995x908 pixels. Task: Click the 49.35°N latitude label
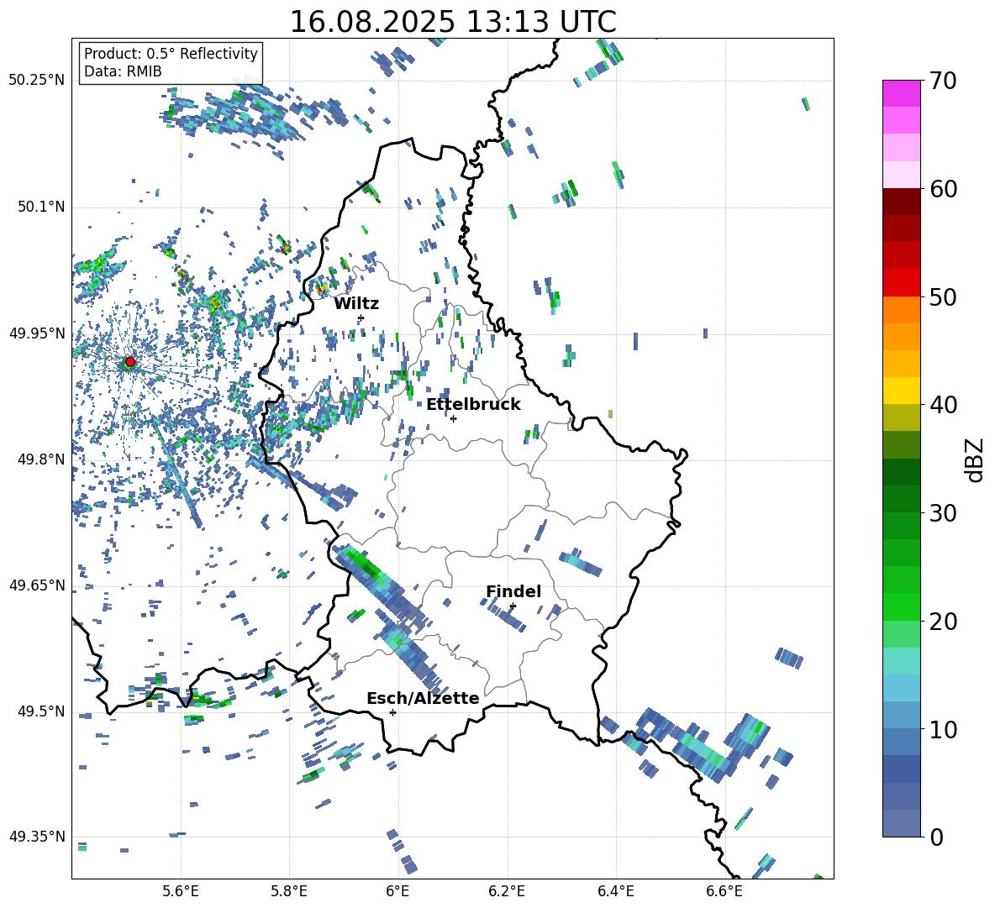pos(37,837)
